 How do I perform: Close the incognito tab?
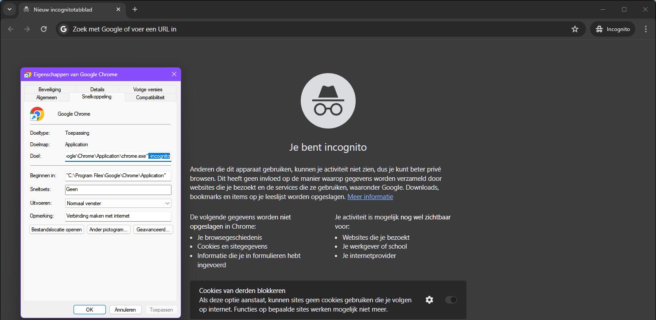[119, 9]
